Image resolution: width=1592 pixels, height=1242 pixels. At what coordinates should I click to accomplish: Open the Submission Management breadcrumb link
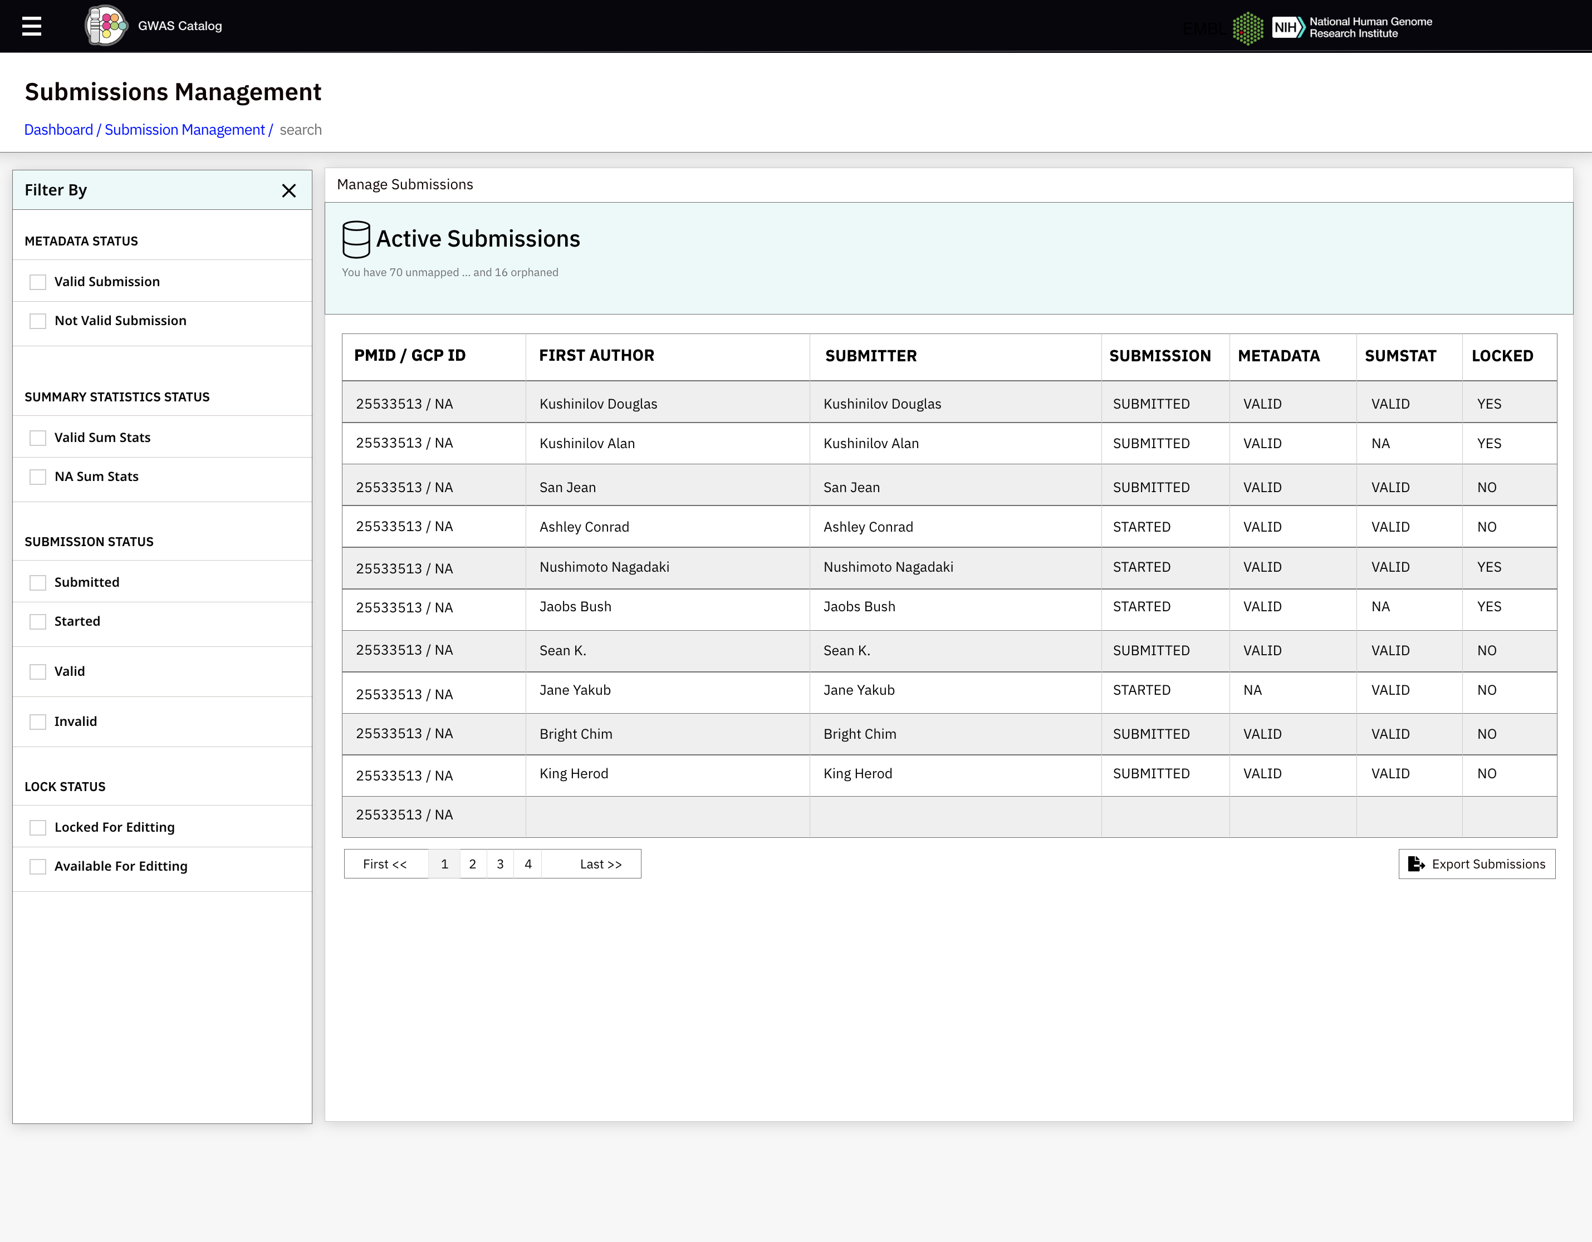[184, 130]
